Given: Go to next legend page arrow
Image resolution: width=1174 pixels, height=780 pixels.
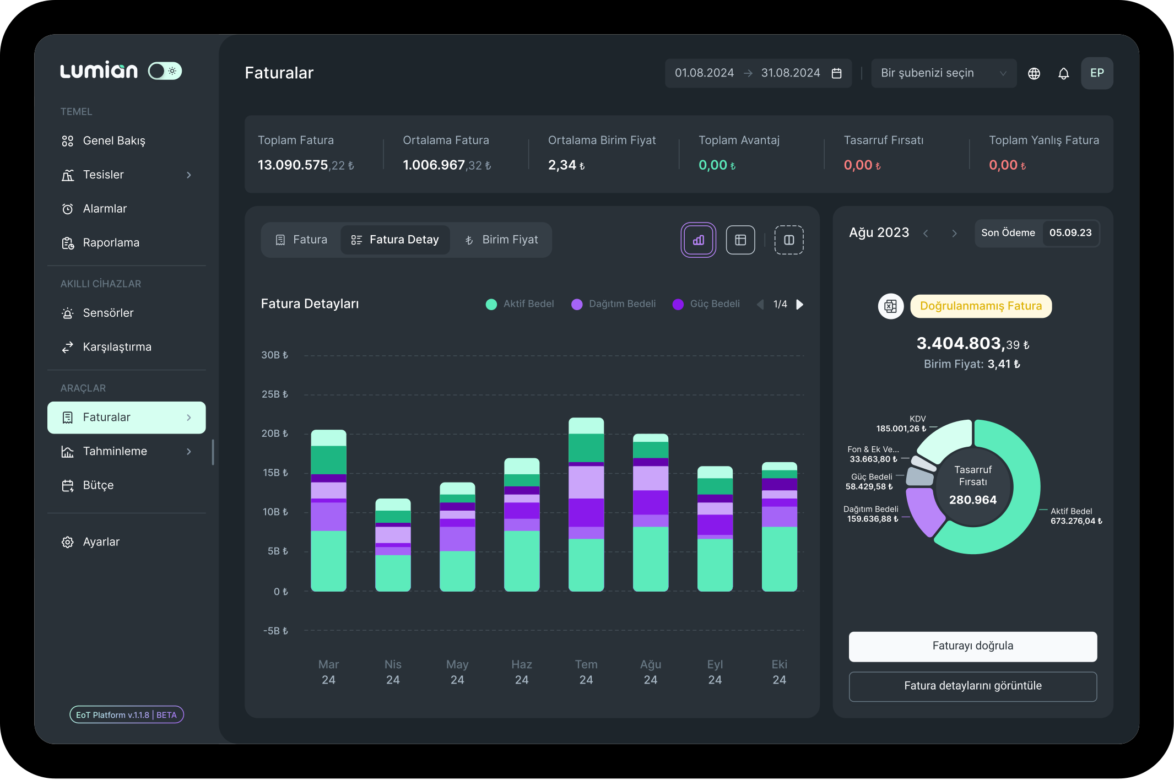Looking at the screenshot, I should click(x=800, y=305).
